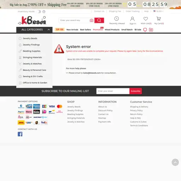The height and width of the screenshot is (181, 181).
Task: Click the mailing list email field
Action: tap(113, 91)
